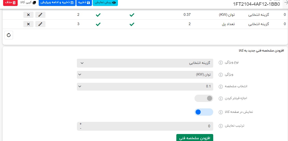Click the info icon next to انتخاب مشخصه
Viewport: 288px width, 141px height.
tap(221, 87)
